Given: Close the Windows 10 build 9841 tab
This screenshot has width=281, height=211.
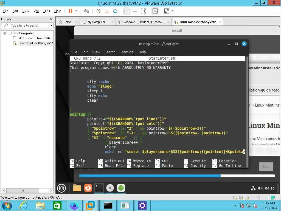Looking at the screenshot, I should coord(168,22).
